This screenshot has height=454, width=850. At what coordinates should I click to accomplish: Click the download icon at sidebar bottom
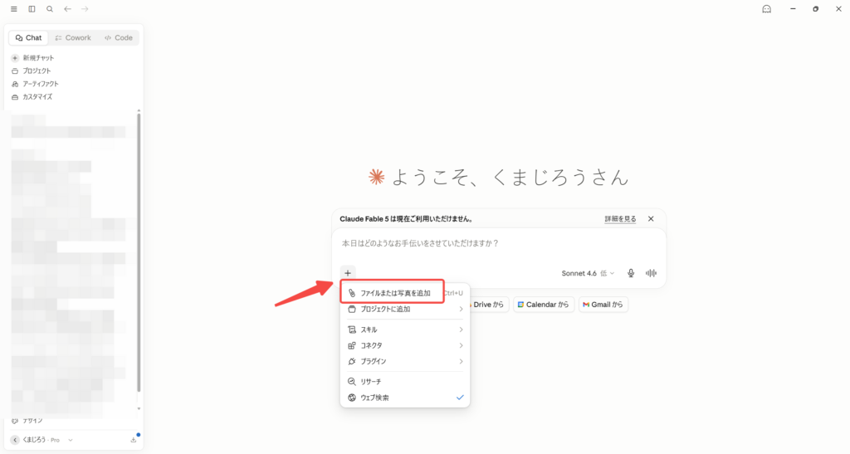134,440
